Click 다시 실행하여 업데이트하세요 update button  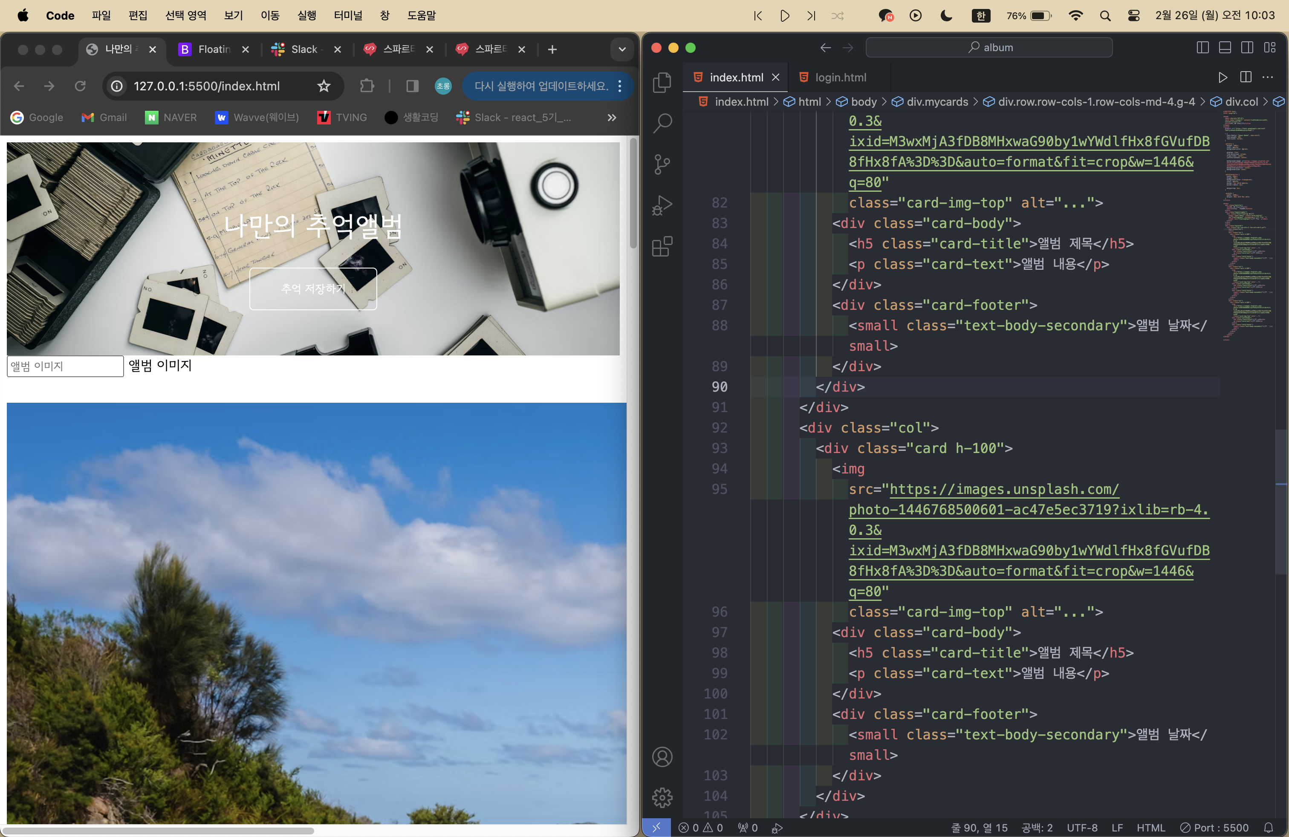(x=542, y=86)
